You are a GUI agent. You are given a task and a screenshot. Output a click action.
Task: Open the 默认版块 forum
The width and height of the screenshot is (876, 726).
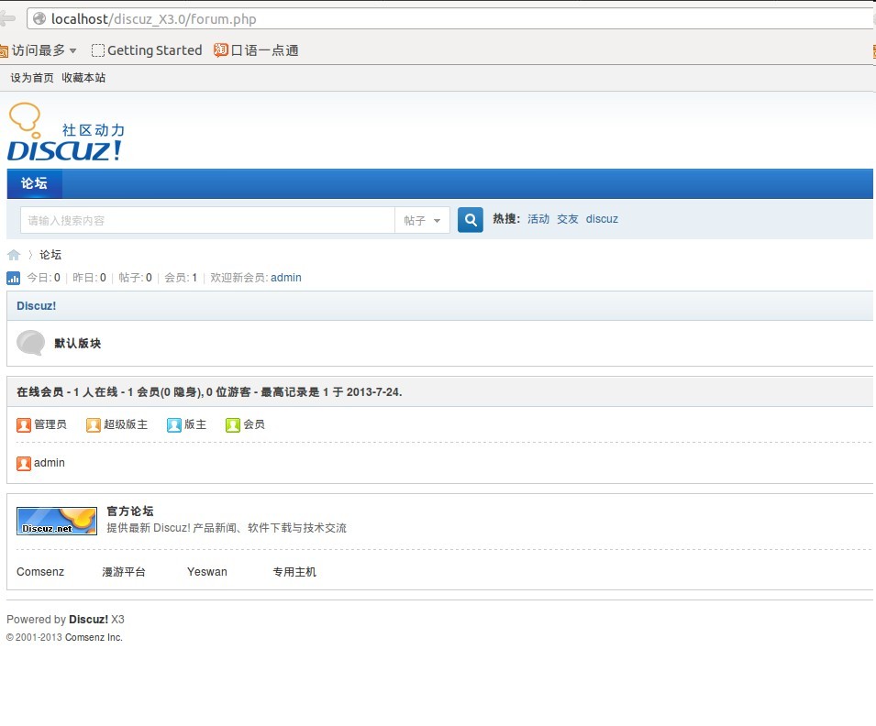pyautogui.click(x=78, y=344)
